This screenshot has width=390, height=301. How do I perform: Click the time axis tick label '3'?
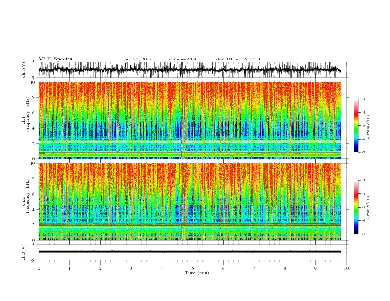[x=131, y=268]
